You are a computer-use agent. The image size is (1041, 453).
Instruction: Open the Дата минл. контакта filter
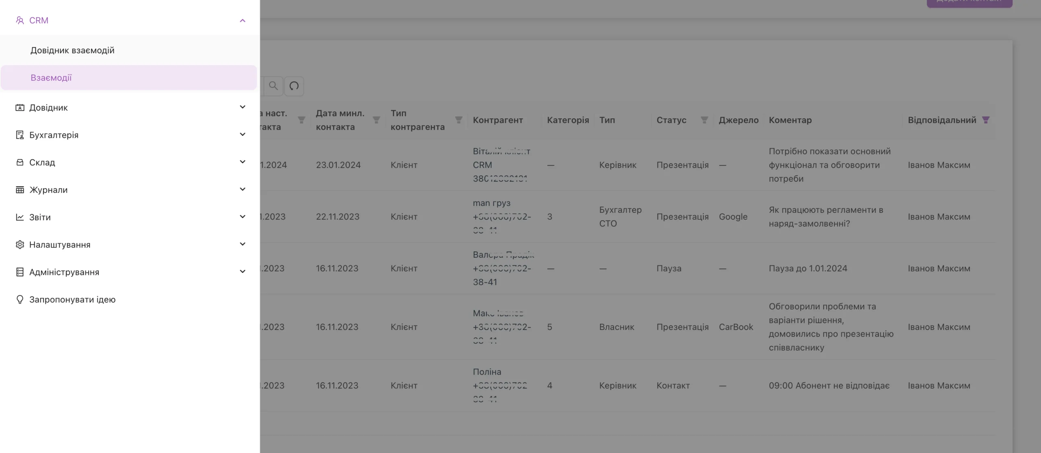(x=377, y=120)
